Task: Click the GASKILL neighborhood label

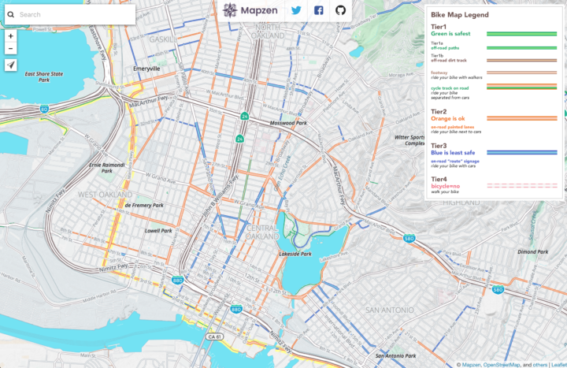Action: click(164, 39)
